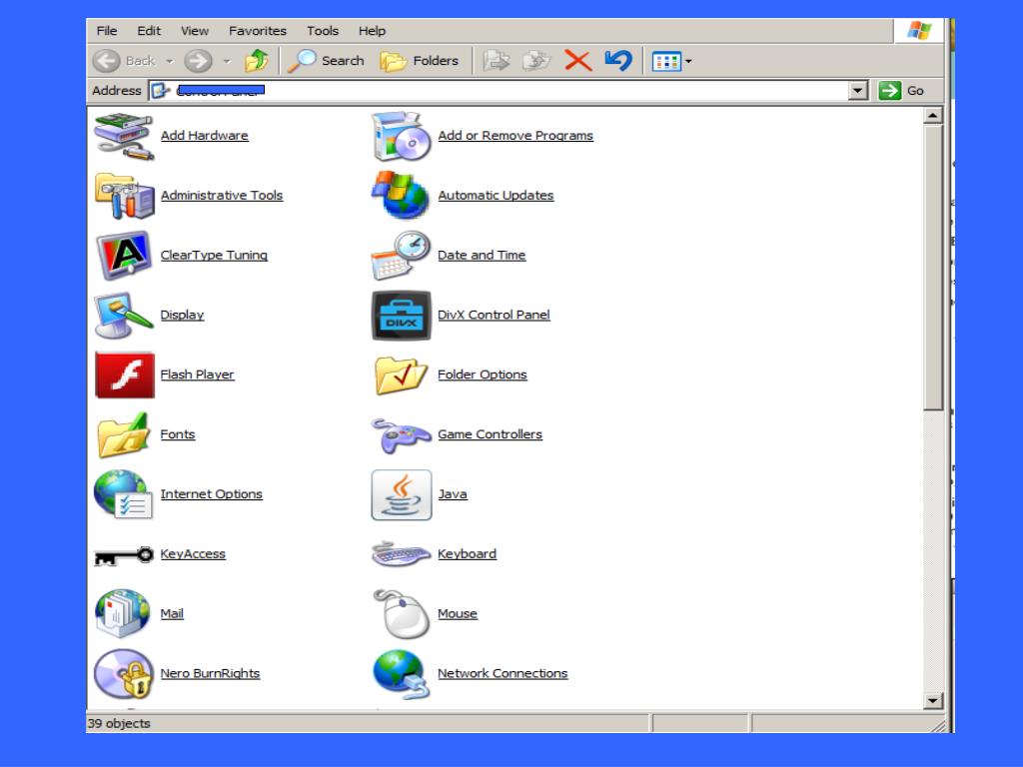Viewport: 1023px width, 767px height.
Task: Open the Network Connections icon
Action: [x=402, y=674]
